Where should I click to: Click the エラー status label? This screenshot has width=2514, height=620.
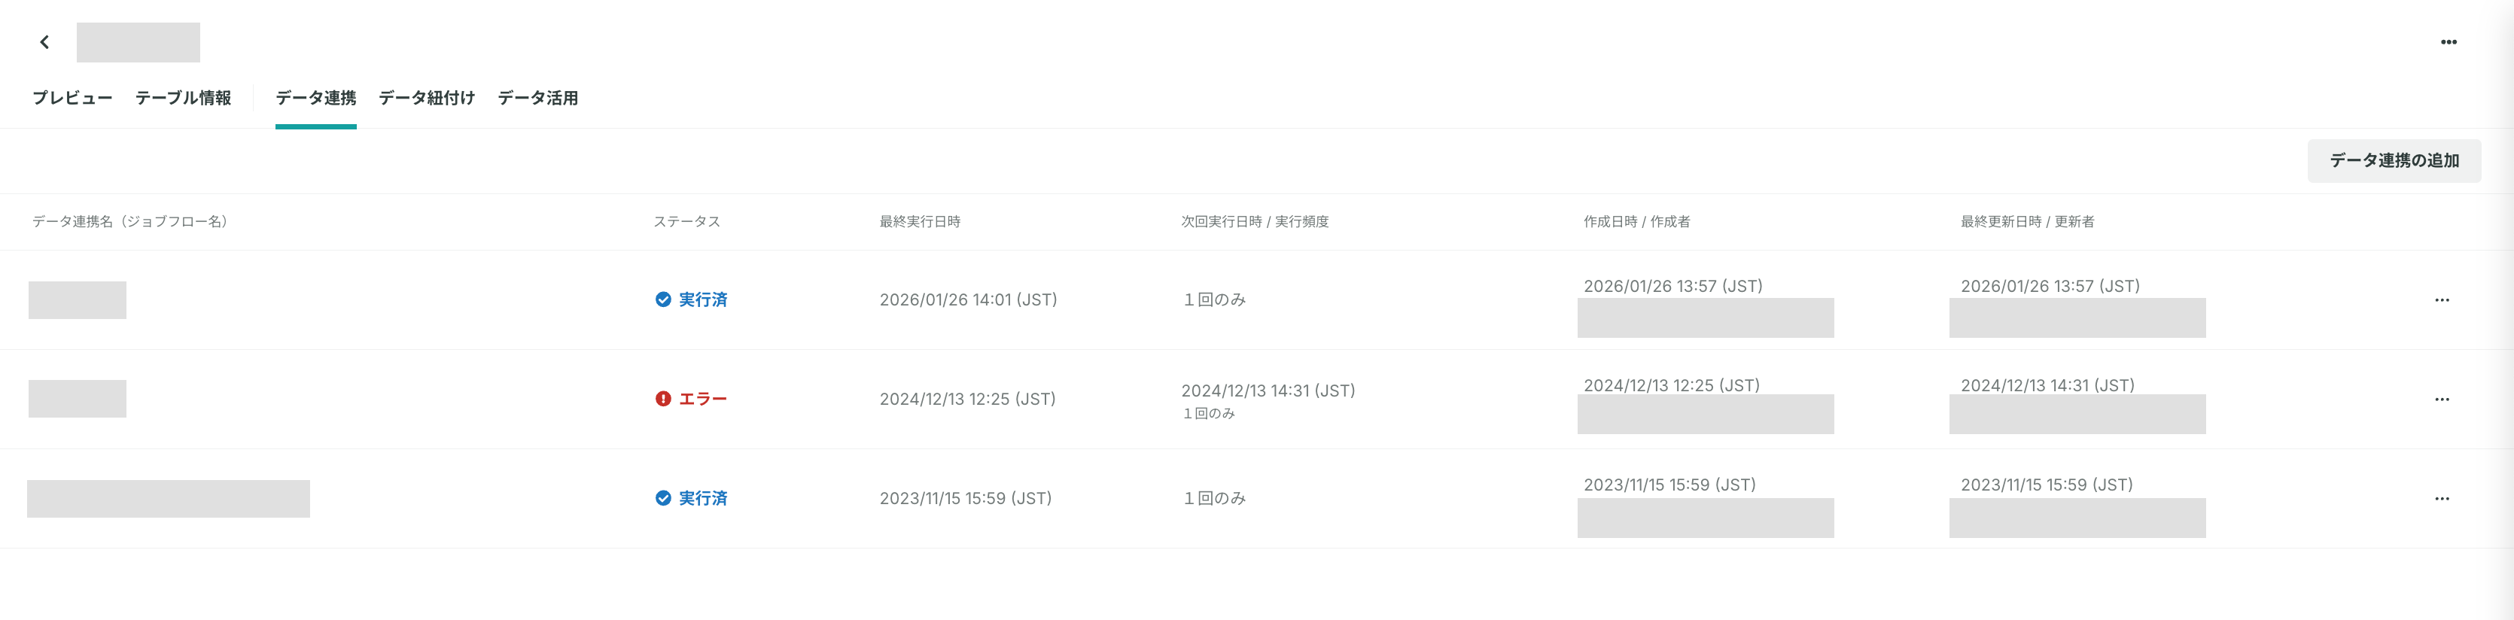pyautogui.click(x=703, y=399)
